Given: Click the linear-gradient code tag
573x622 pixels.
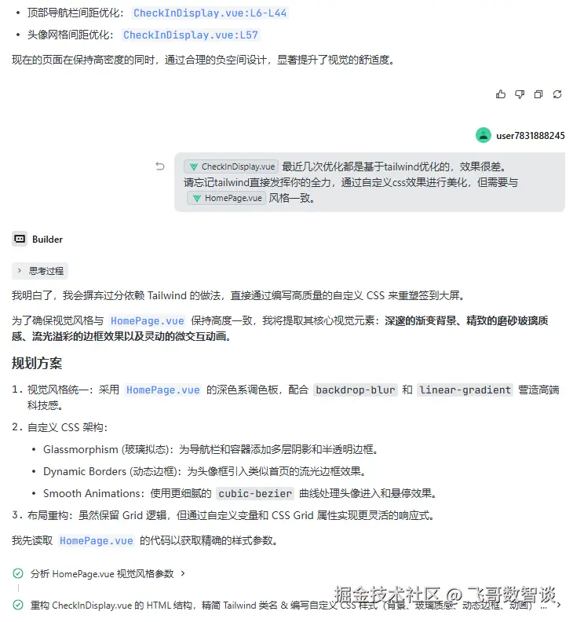Looking at the screenshot, I should click(465, 390).
